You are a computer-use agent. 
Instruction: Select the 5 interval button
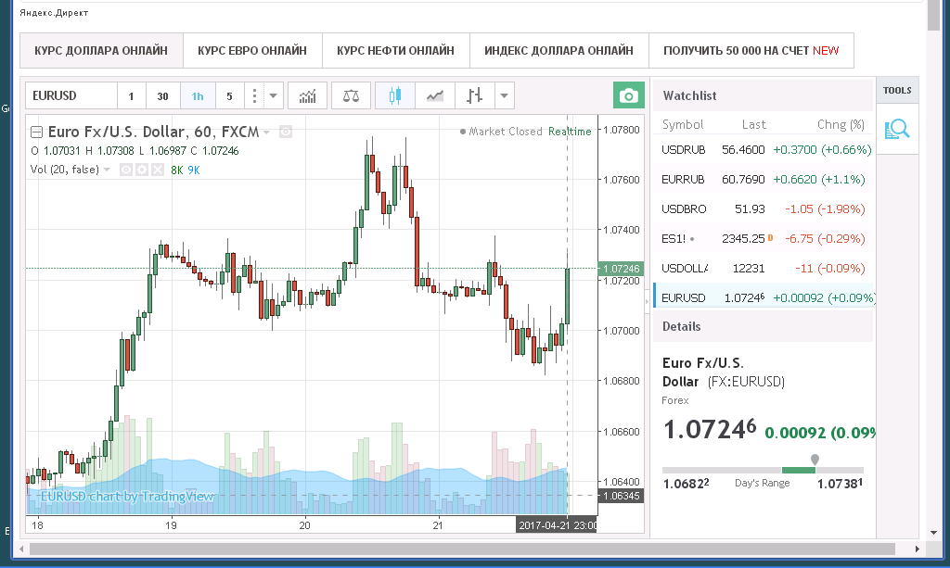click(229, 95)
